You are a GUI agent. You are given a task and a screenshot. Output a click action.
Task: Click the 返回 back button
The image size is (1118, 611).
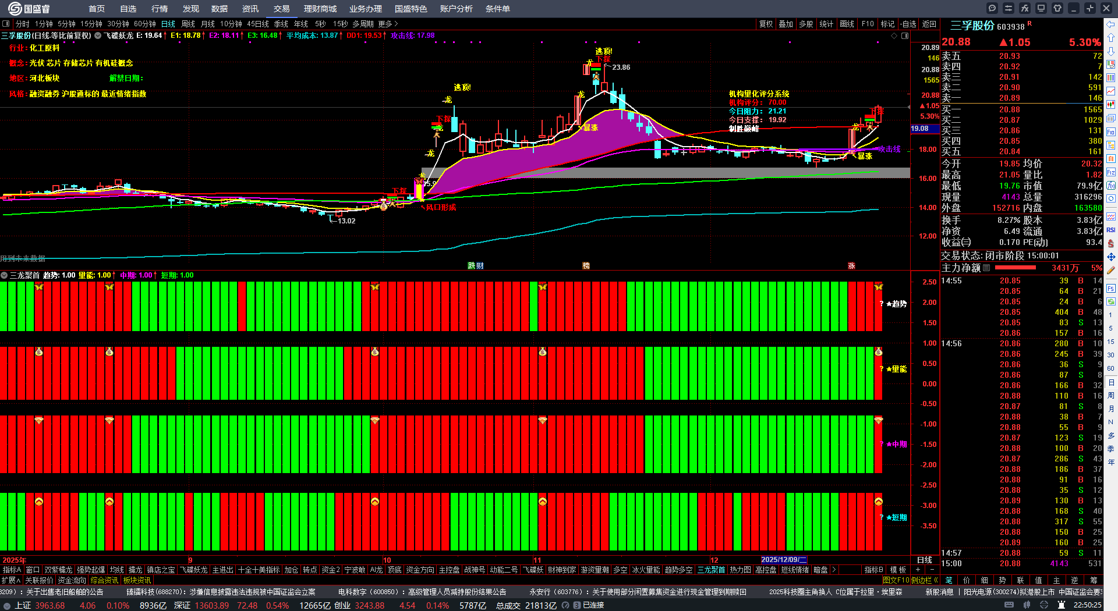(x=929, y=24)
